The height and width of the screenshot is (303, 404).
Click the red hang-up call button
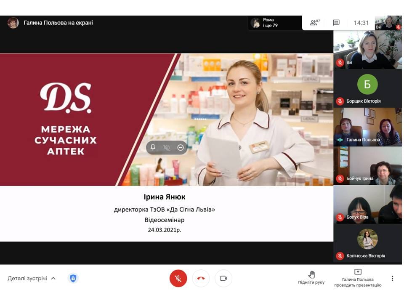coord(201,278)
